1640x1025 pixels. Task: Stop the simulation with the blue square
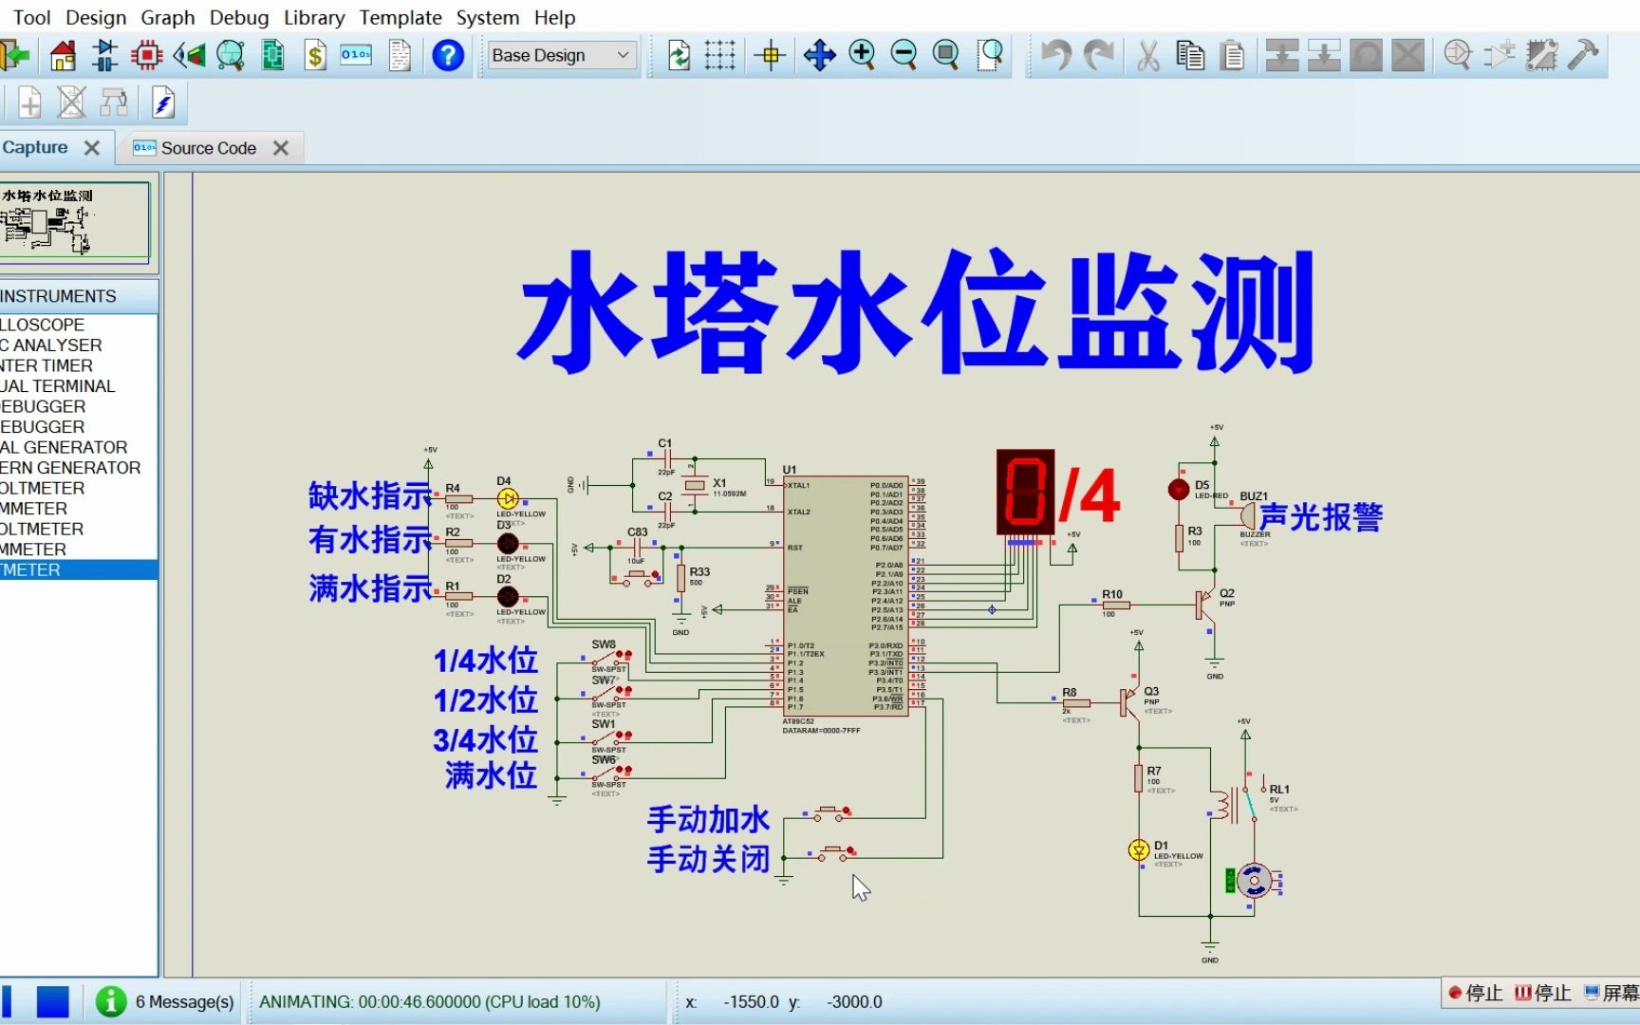click(53, 1001)
